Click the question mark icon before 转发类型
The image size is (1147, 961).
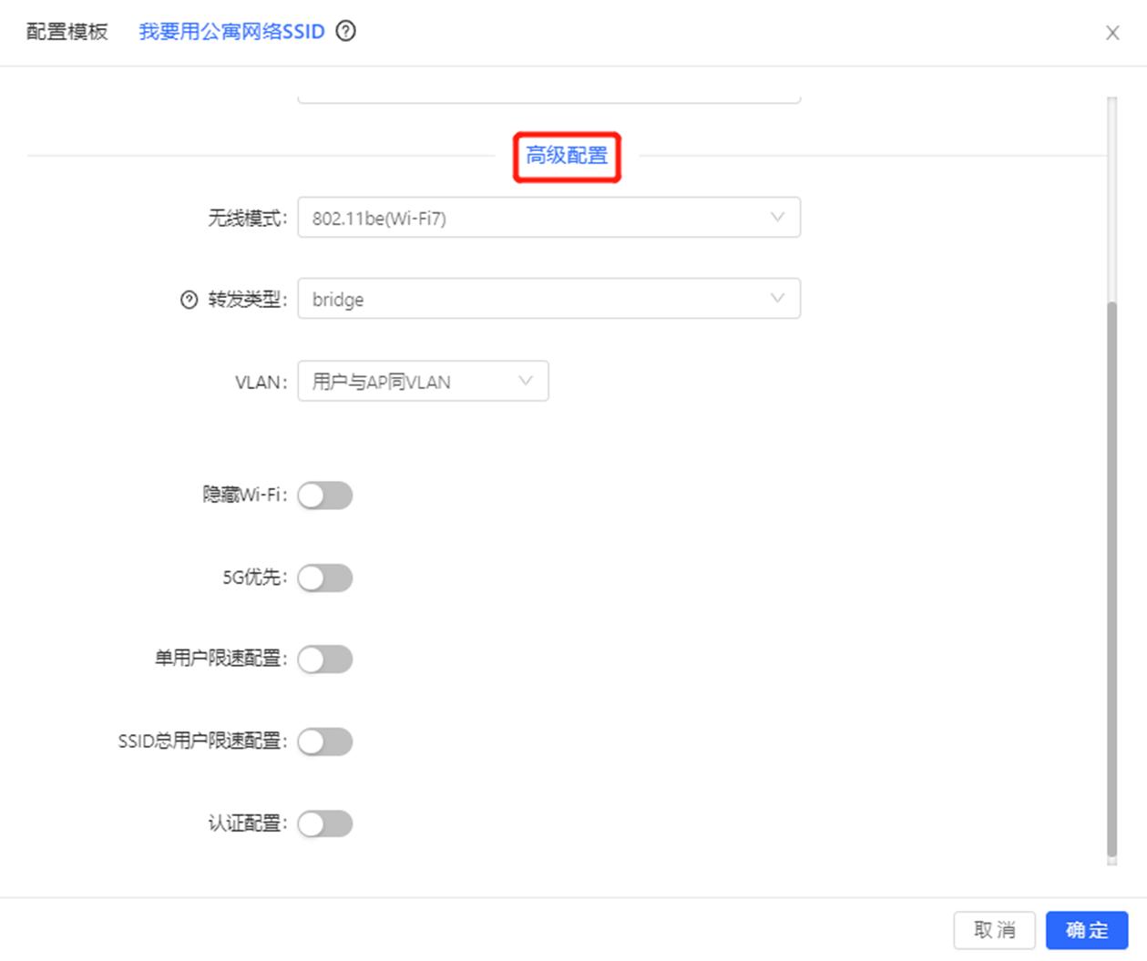point(189,299)
